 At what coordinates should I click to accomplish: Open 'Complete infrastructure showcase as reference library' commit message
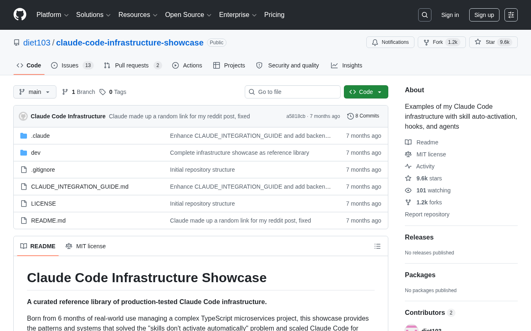(x=239, y=153)
